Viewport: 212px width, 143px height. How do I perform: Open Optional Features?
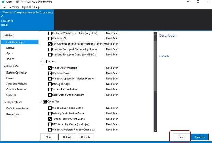click(16, 89)
